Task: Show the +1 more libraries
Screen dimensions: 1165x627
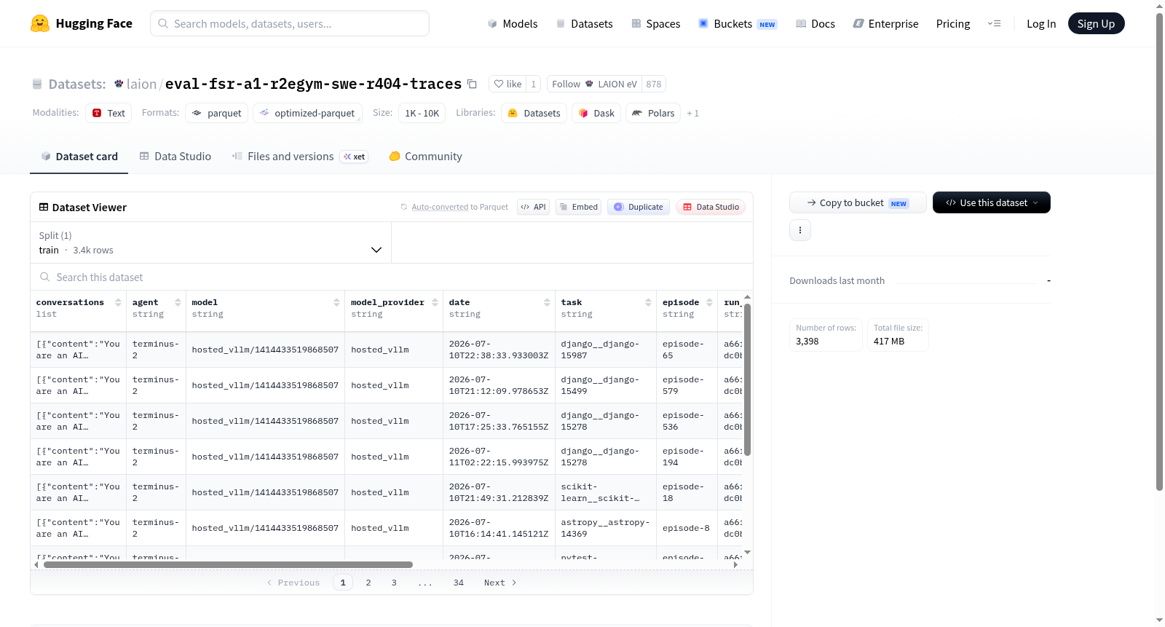Action: pyautogui.click(x=692, y=113)
